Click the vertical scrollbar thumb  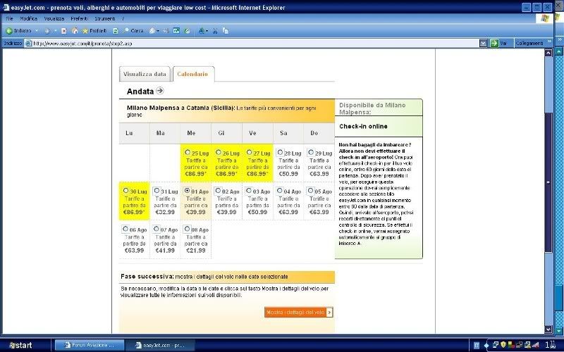pyautogui.click(x=548, y=182)
